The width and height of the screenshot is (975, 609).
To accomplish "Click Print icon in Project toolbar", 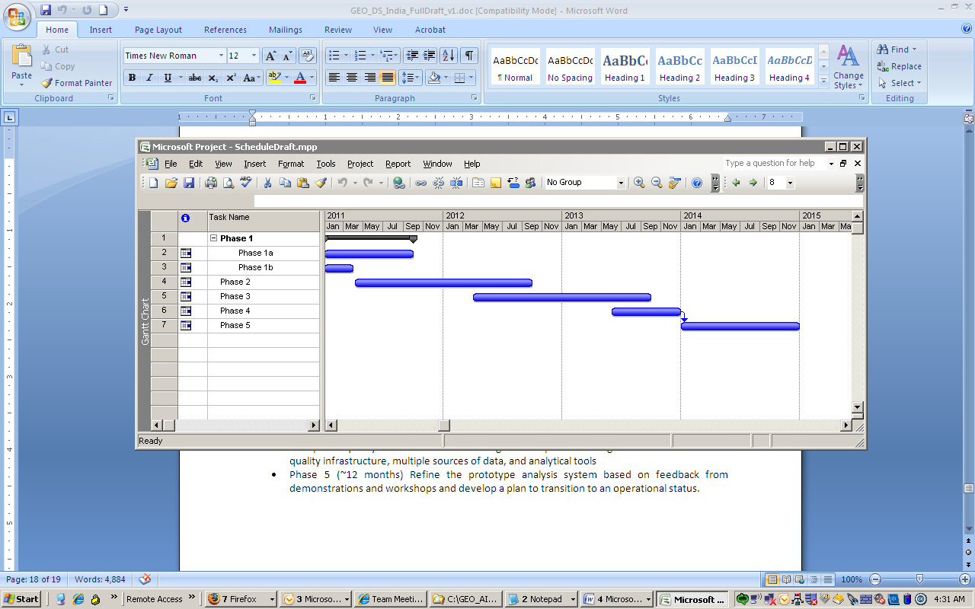I will [211, 183].
